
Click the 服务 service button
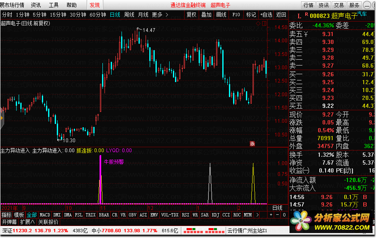point(354,5)
